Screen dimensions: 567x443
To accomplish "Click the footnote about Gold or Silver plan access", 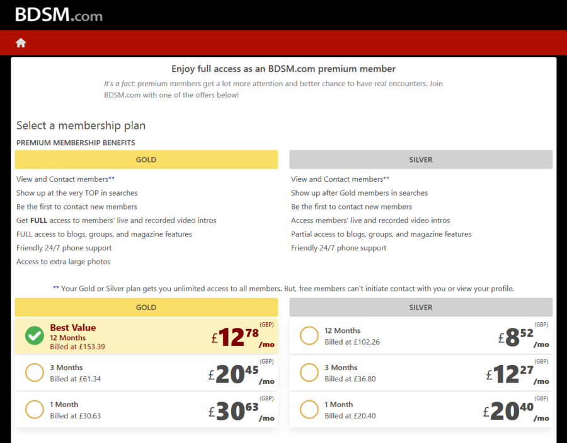I will (x=283, y=288).
